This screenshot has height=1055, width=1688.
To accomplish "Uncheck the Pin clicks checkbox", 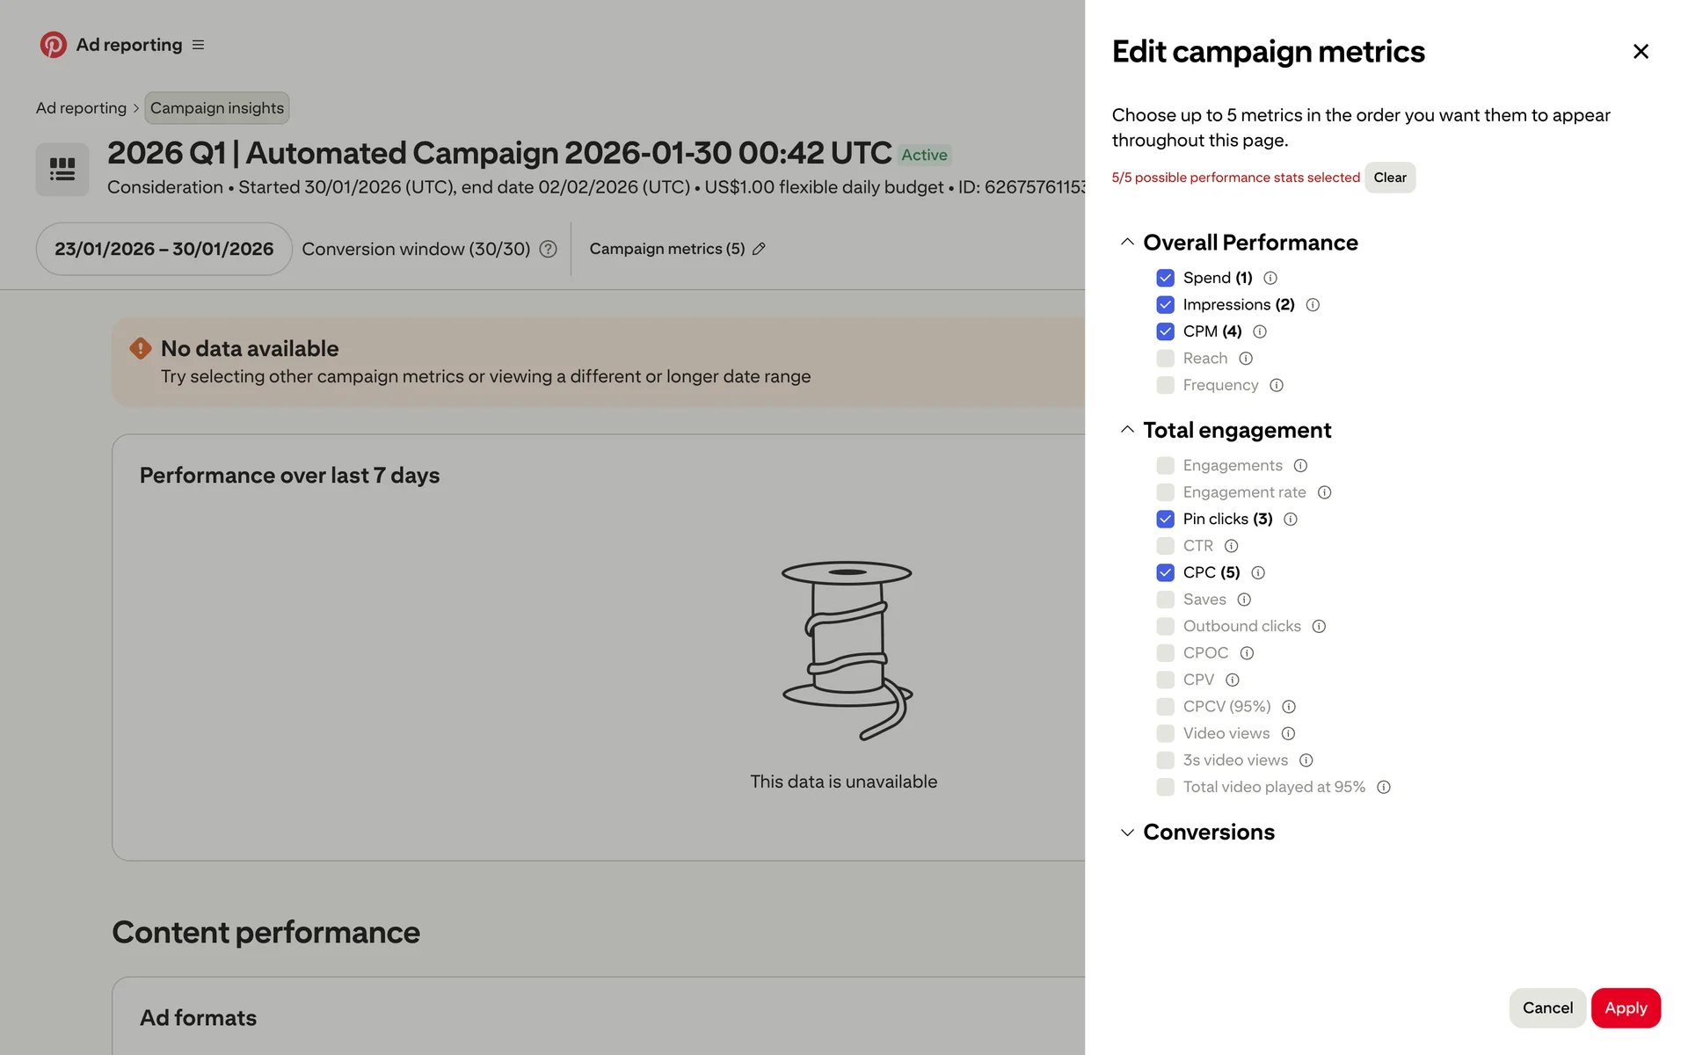I will point(1165,519).
